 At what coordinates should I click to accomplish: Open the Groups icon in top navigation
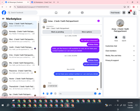(x=82, y=13)
